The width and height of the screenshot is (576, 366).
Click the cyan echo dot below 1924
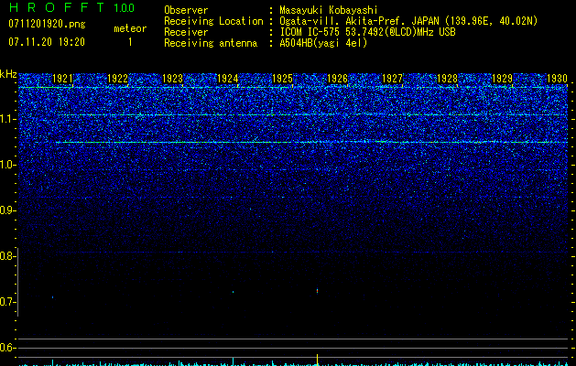coord(233,292)
